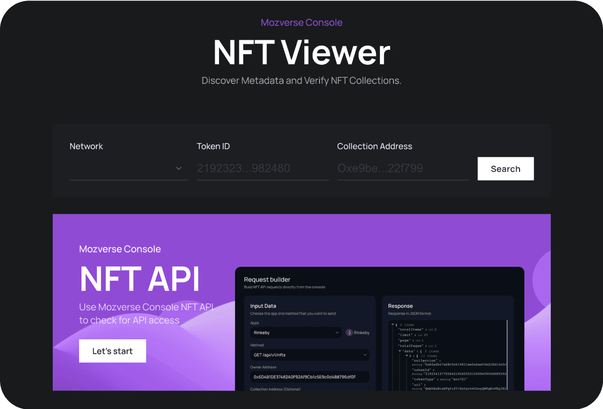Collapse the "data" node in JSON response

[x=400, y=351]
